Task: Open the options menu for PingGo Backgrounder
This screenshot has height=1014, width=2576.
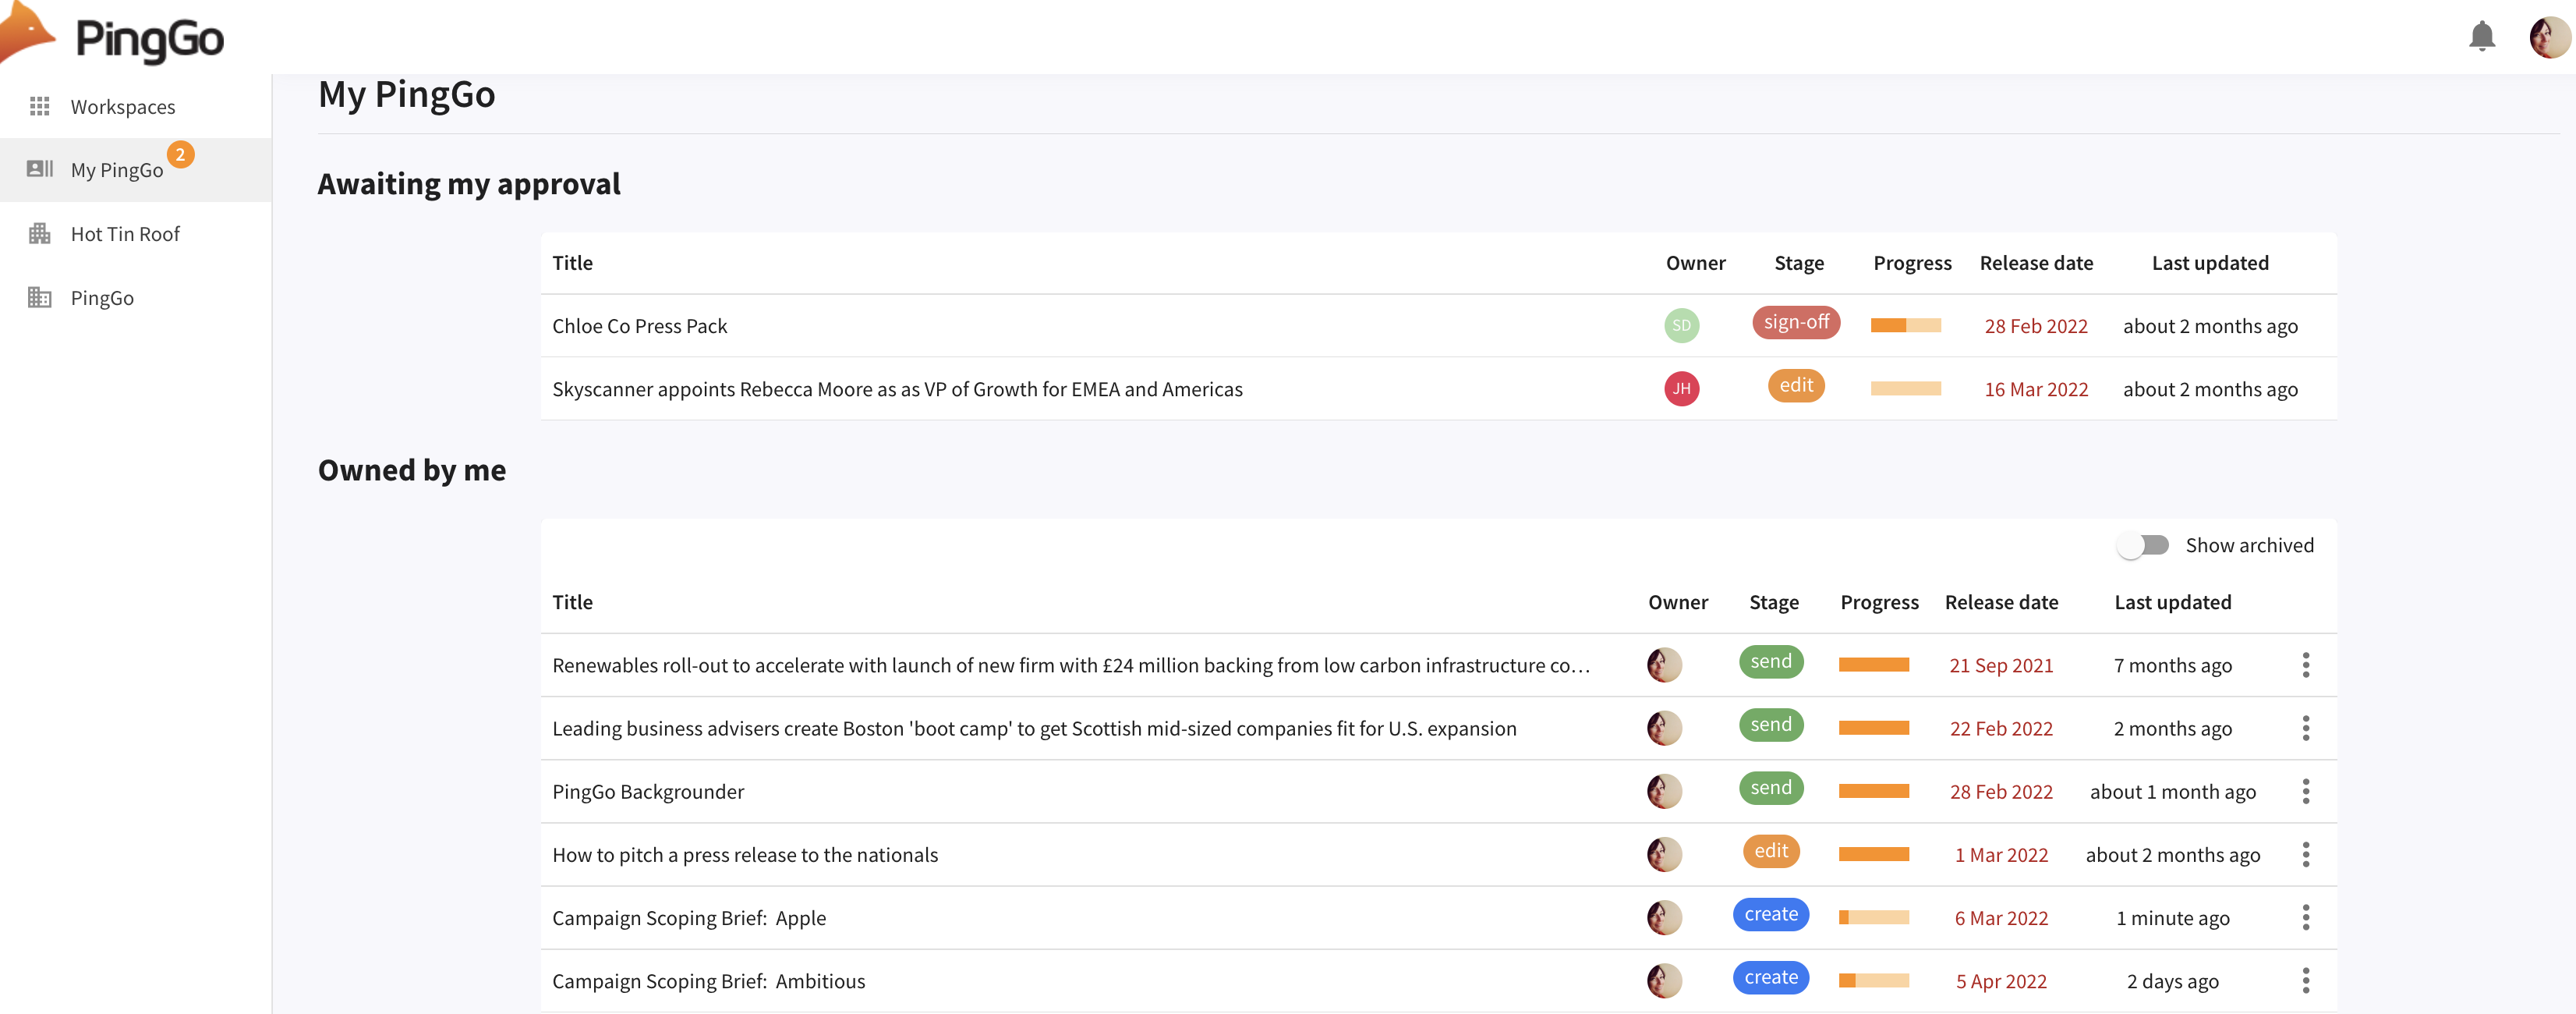Action: [x=2306, y=791]
